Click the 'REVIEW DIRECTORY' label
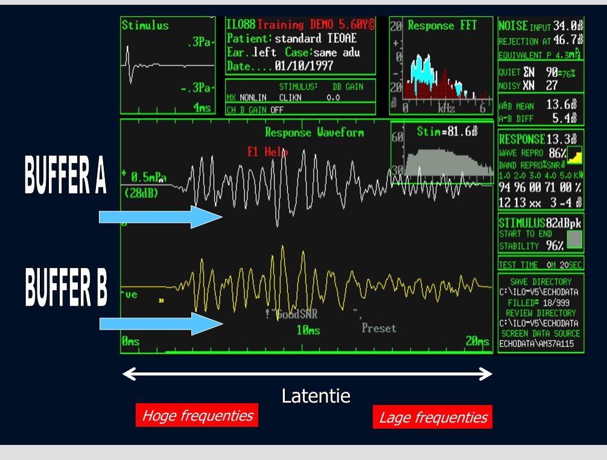This screenshot has width=607, height=460. (541, 313)
